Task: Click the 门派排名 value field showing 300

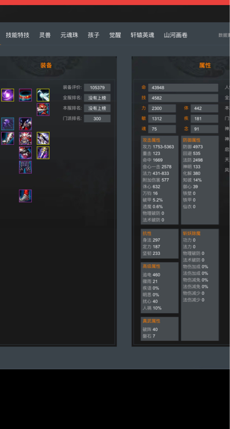Action: [x=97, y=118]
